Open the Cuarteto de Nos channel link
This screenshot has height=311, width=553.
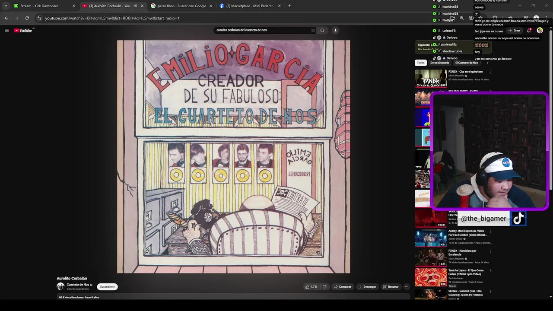[78, 285]
